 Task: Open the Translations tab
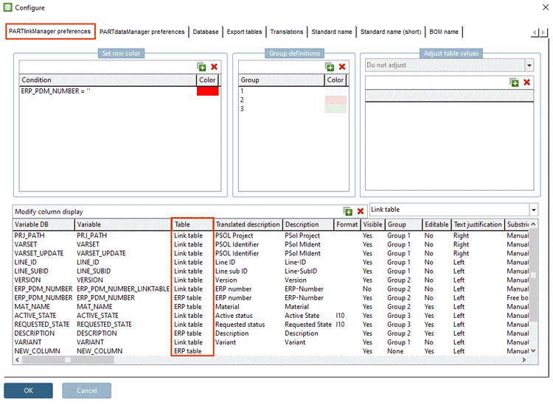286,32
